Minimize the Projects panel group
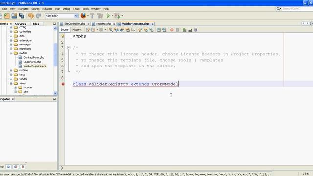The width and height of the screenshot is (313, 176). coord(54,24)
